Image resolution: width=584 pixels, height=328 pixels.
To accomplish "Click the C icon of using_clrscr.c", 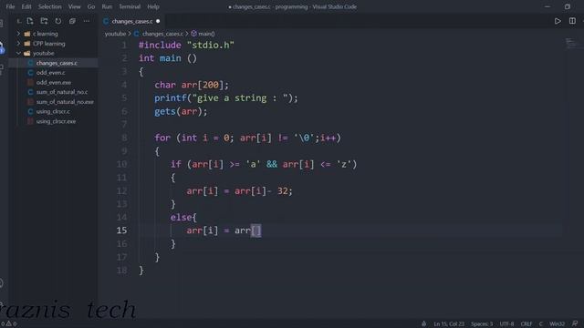I will [30, 111].
